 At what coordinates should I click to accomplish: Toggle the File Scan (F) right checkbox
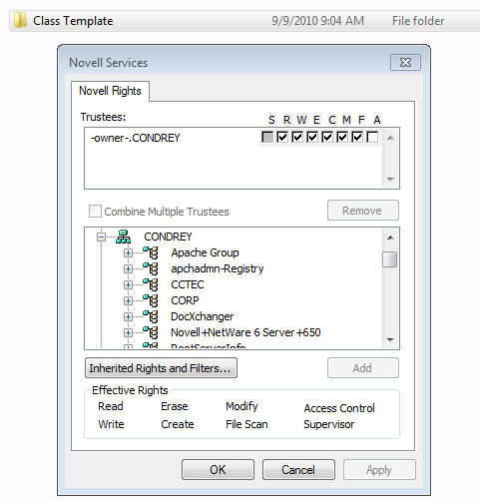click(357, 137)
